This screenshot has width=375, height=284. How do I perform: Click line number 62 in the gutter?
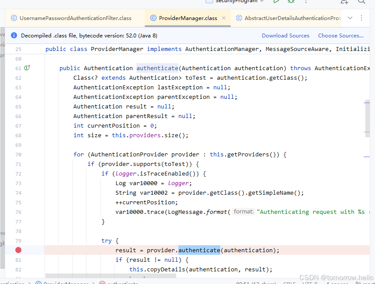18,78
